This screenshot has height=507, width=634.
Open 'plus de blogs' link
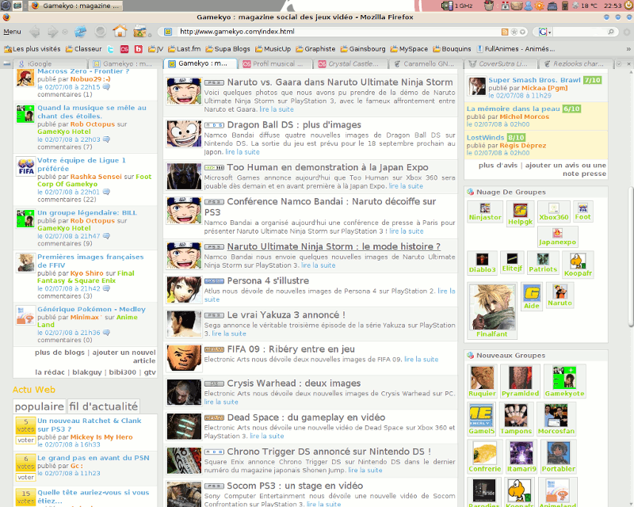[60, 353]
